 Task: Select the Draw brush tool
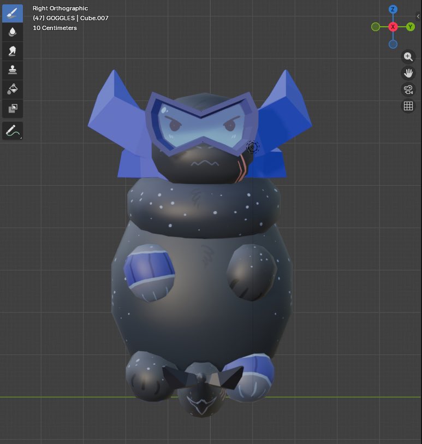click(x=13, y=13)
